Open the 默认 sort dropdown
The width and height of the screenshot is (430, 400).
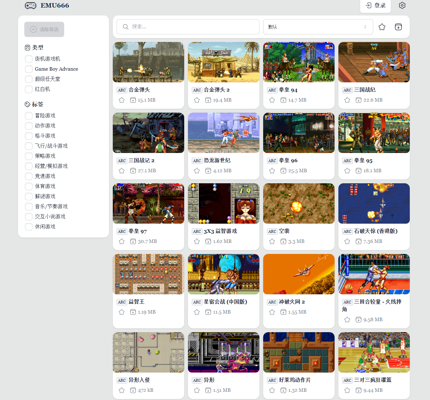318,27
